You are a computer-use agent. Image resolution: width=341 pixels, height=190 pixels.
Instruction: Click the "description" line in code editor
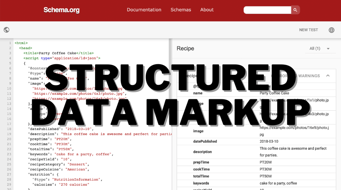coord(100,134)
